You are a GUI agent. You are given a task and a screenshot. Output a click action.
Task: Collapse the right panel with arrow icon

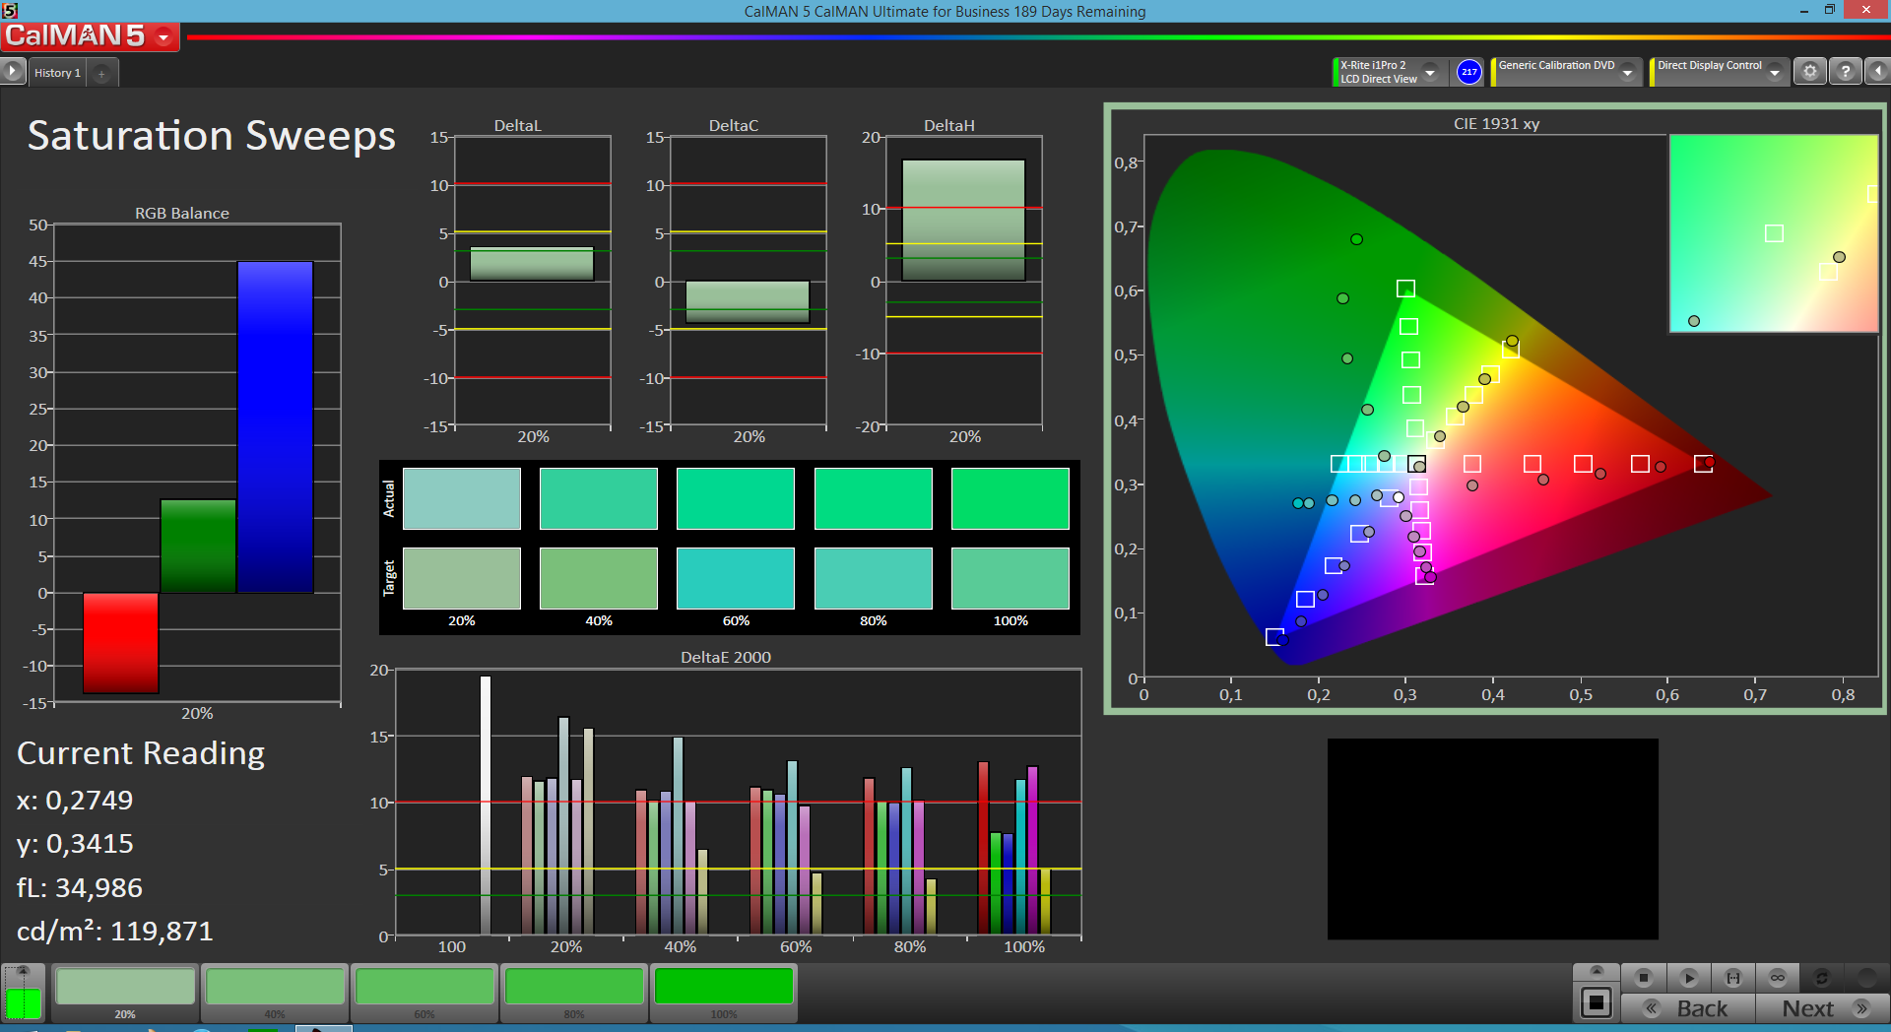[1878, 72]
